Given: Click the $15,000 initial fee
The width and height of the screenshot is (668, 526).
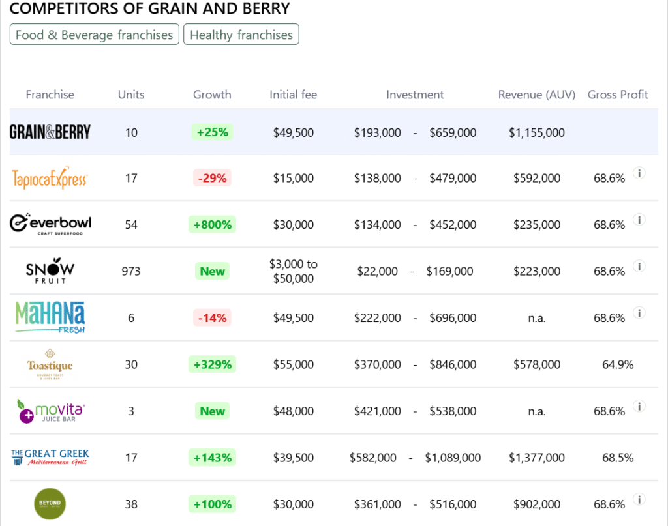Looking at the screenshot, I should point(293,178).
